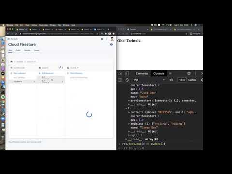Viewport: 232px width, 174px height.
Task: Click the Cloud Firestore page heading
Action: 22,44
